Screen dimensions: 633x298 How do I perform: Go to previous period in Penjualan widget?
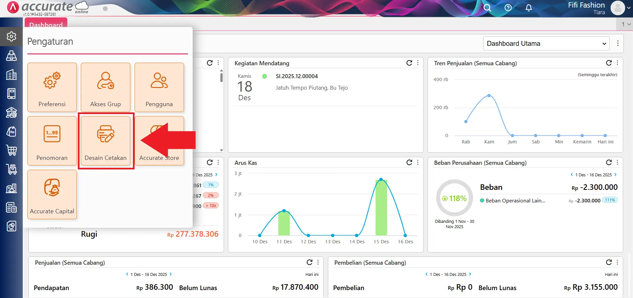click(x=127, y=274)
